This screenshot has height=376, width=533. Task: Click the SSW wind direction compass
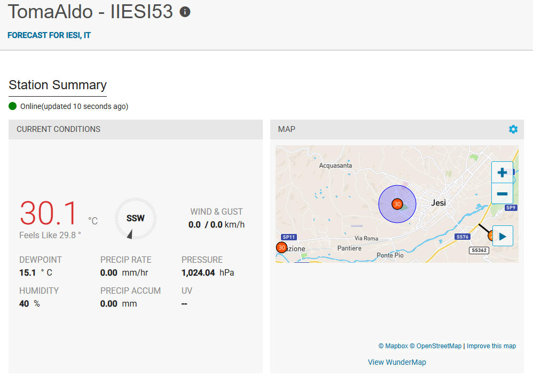point(135,218)
